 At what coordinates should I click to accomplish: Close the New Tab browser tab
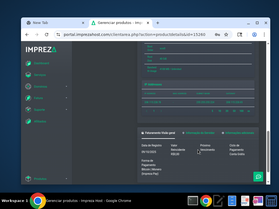coord(83,23)
